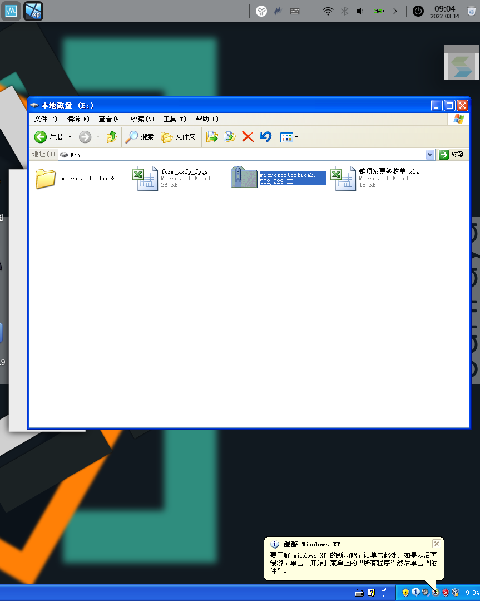The width and height of the screenshot is (480, 601).
Task: Click the XP taskbar clock 9:04
Action: [x=472, y=593]
